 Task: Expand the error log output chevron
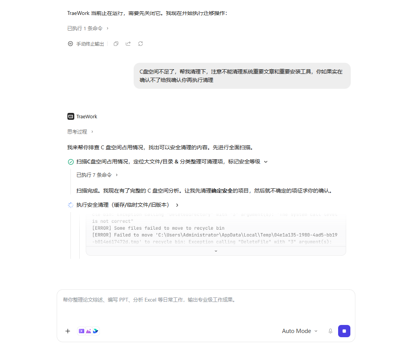(x=216, y=251)
